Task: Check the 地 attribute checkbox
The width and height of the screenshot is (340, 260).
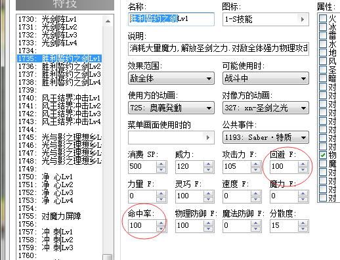Action: coord(323,53)
